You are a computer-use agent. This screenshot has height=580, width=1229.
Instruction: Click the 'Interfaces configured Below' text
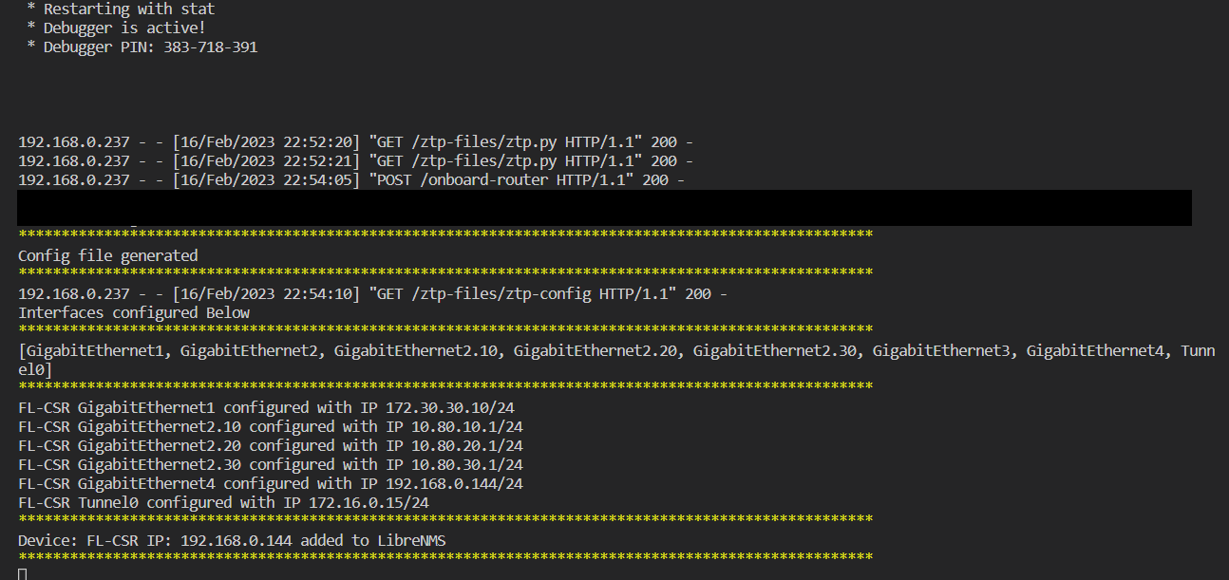pyautogui.click(x=134, y=312)
